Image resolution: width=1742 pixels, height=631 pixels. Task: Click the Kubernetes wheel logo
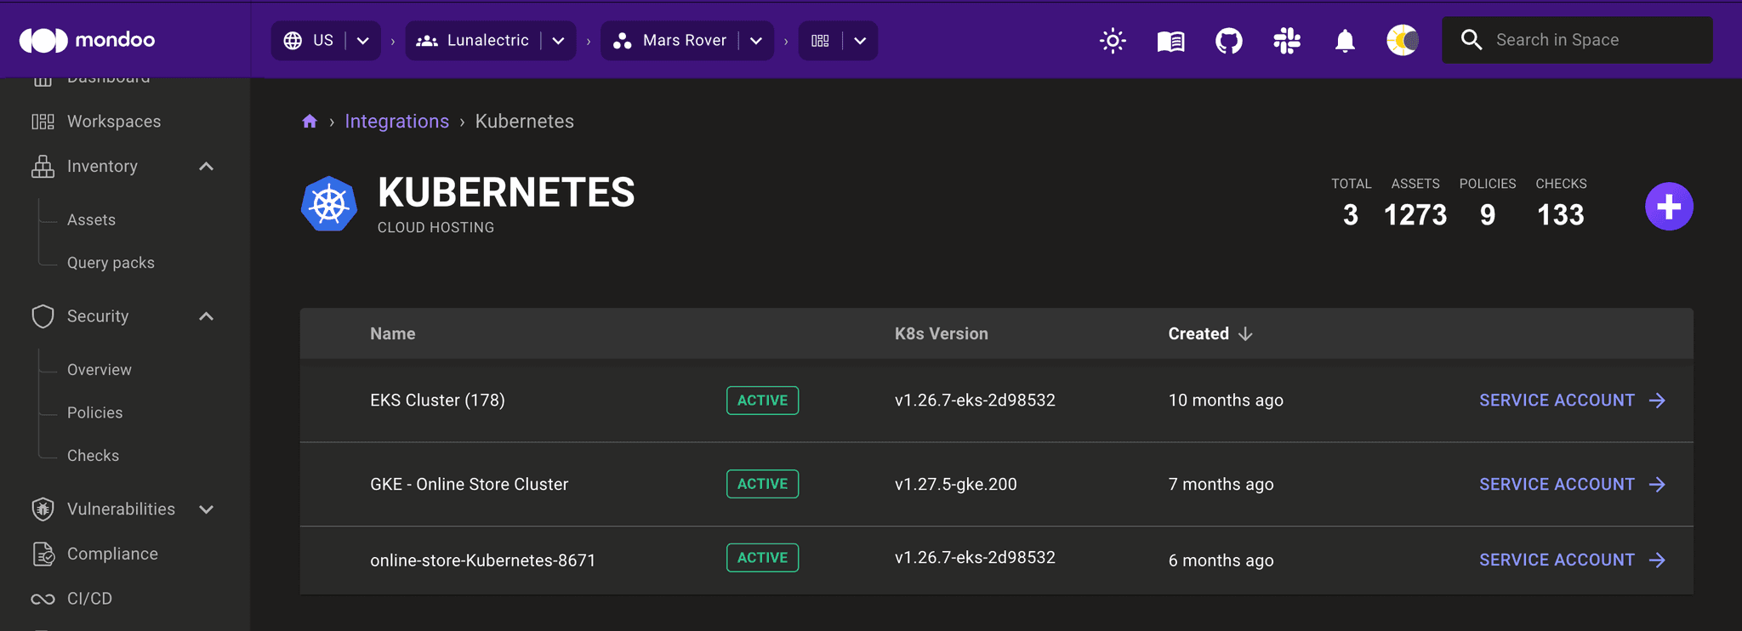tap(329, 204)
